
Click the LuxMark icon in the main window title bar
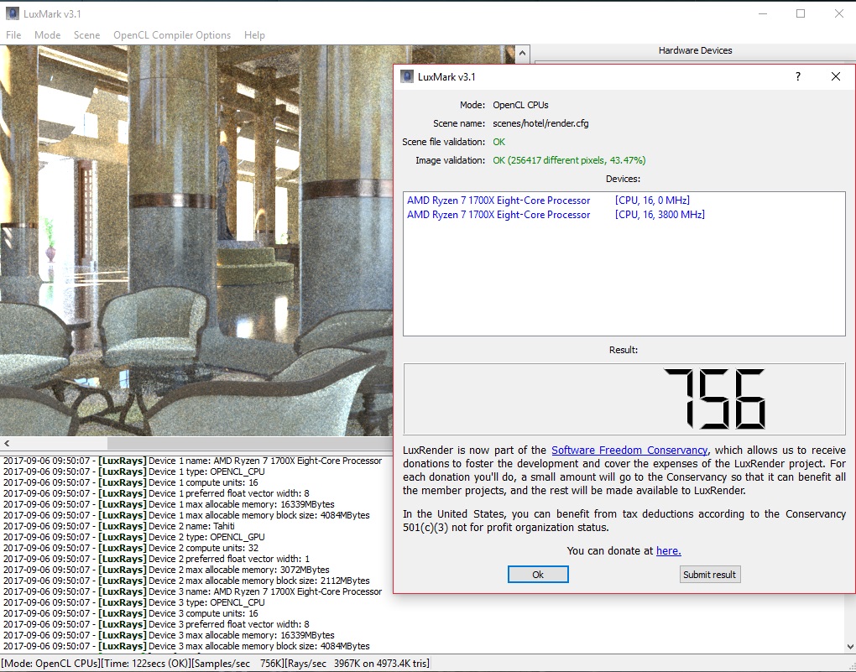[12, 13]
